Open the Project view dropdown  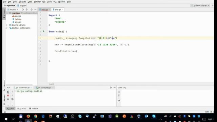[x=13, y=9]
